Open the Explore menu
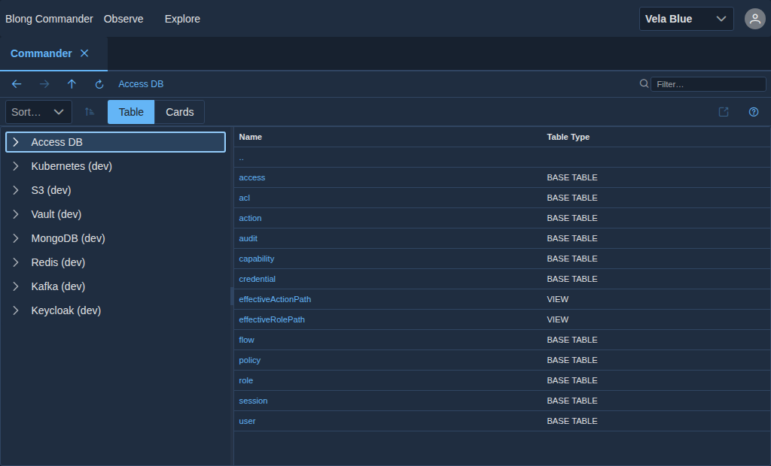This screenshot has height=466, width=771. click(x=182, y=19)
